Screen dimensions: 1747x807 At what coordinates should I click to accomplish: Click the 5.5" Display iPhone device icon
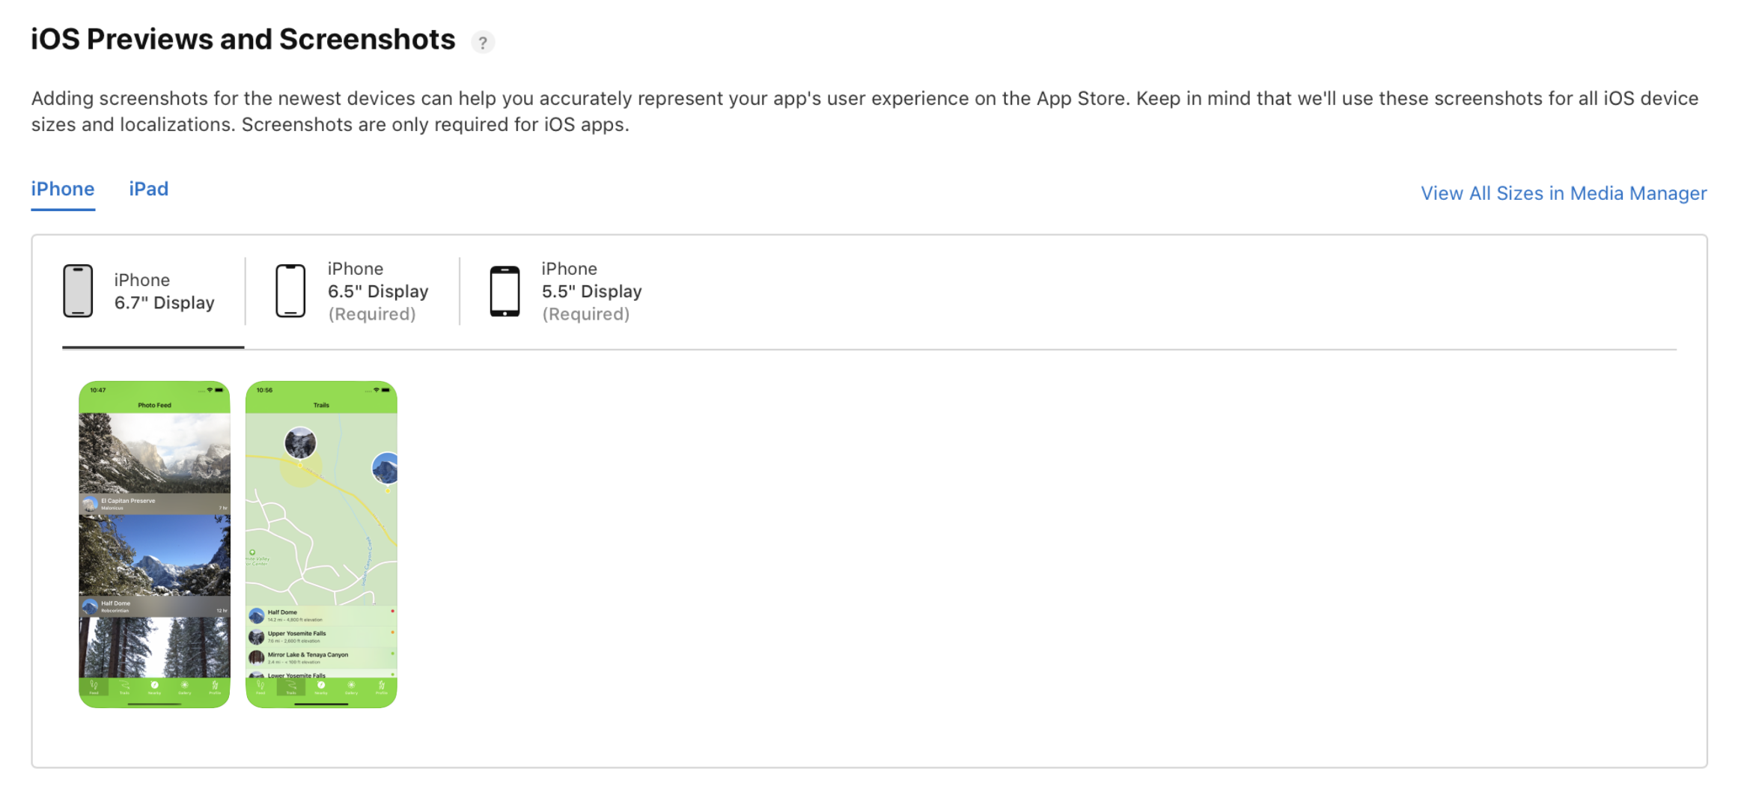pos(504,290)
